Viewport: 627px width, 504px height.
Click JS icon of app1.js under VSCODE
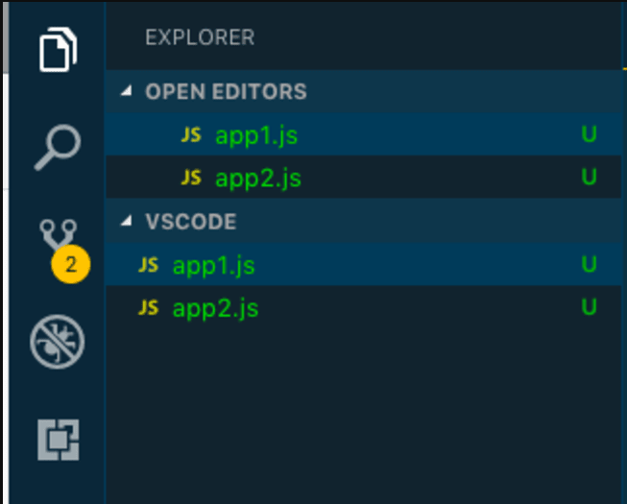point(149,265)
